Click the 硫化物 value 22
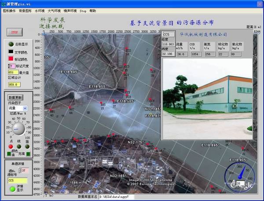The height and width of the screenshot is (201, 264). (223, 54)
